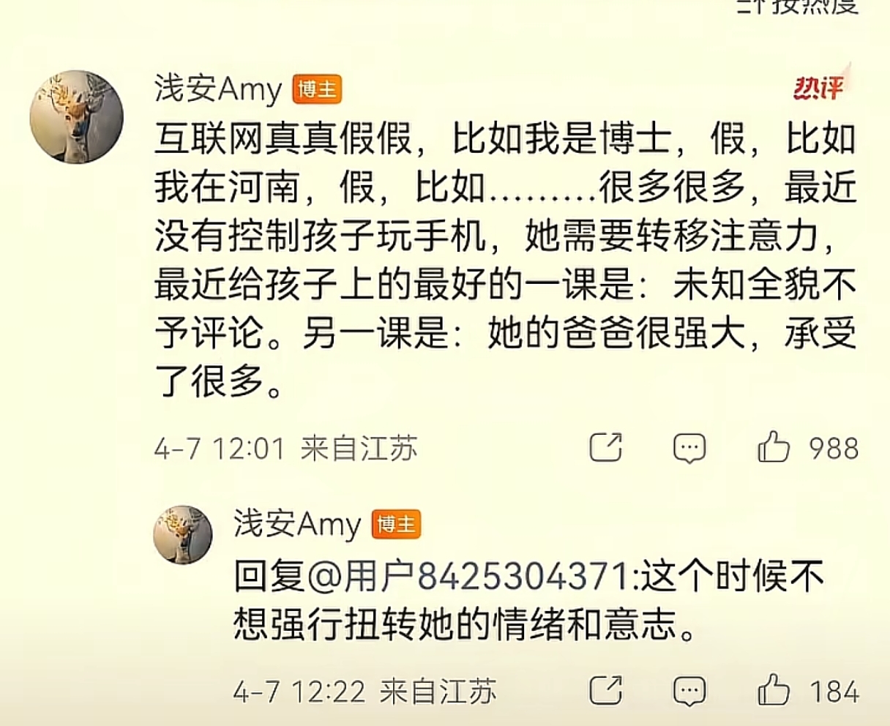
Task: Like the main comment with 988 likes
Action: point(774,446)
